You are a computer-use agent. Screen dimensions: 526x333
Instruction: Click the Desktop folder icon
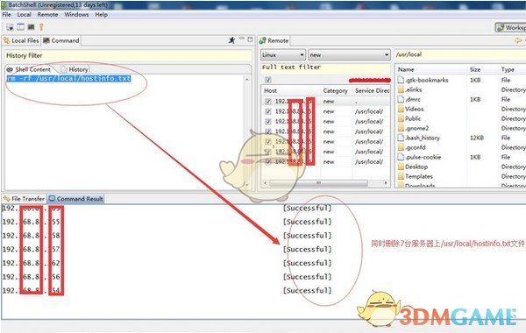click(x=401, y=166)
